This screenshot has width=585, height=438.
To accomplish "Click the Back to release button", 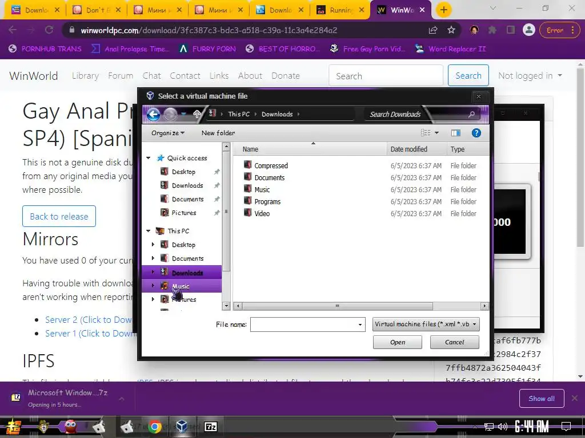I will coord(59,216).
